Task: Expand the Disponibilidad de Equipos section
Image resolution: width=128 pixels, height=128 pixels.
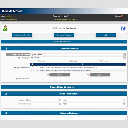Action: point(125,87)
